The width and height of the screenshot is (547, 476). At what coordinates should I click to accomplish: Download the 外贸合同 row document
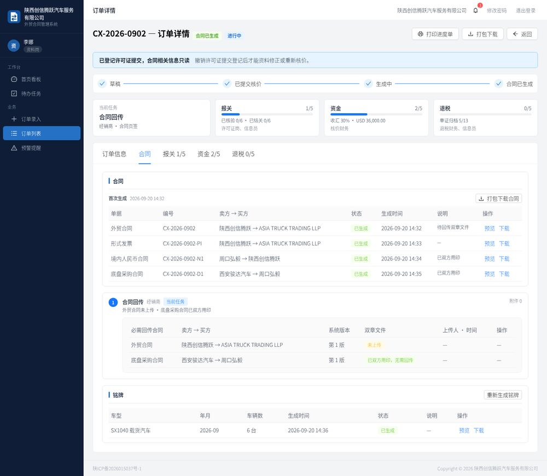[x=504, y=228]
